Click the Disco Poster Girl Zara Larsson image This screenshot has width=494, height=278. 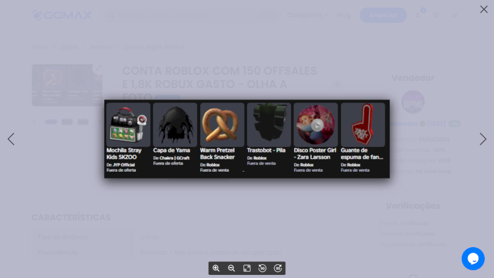pyautogui.click(x=316, y=125)
